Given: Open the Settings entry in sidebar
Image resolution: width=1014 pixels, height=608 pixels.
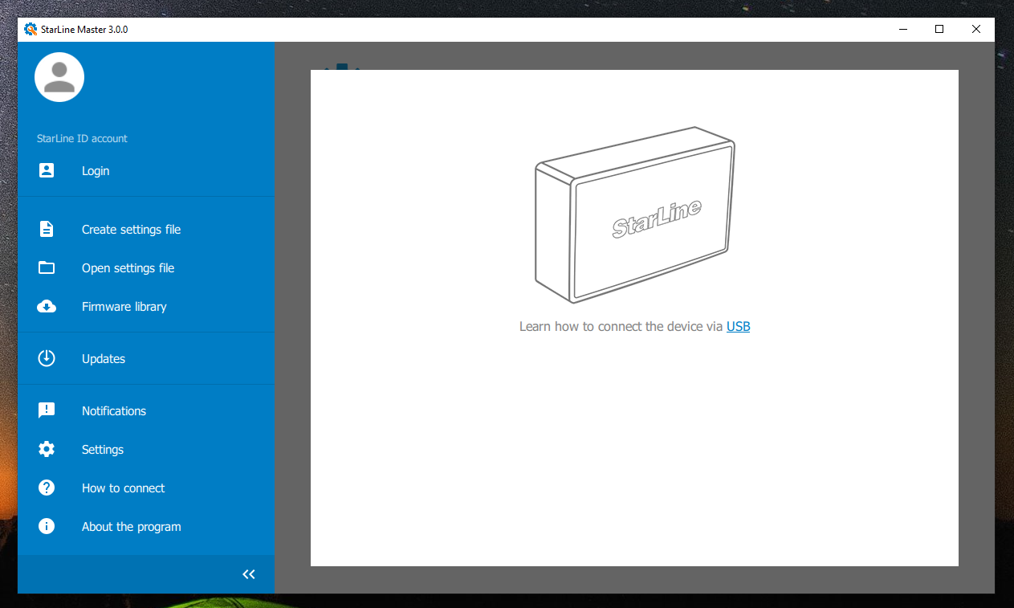Looking at the screenshot, I should click(x=146, y=450).
